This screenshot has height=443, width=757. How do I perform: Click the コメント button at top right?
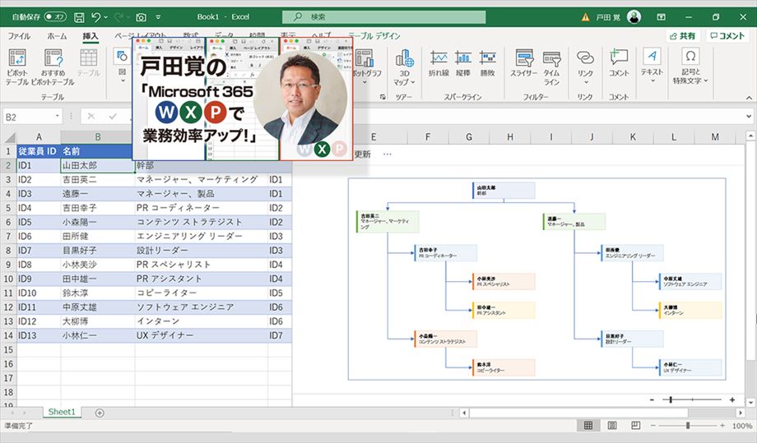point(727,36)
